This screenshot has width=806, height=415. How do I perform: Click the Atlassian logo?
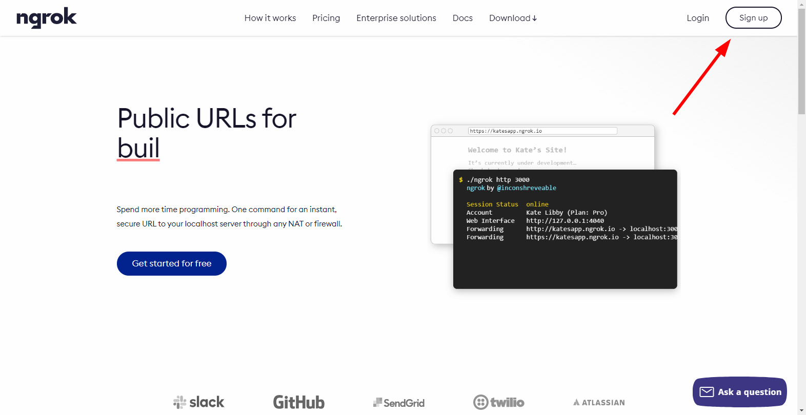tap(599, 403)
